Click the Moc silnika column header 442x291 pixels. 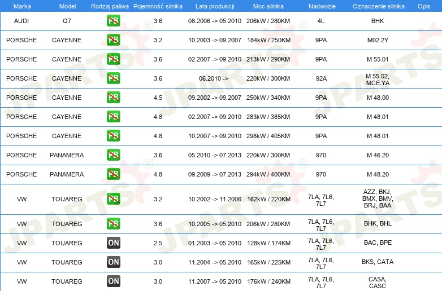(268, 6)
